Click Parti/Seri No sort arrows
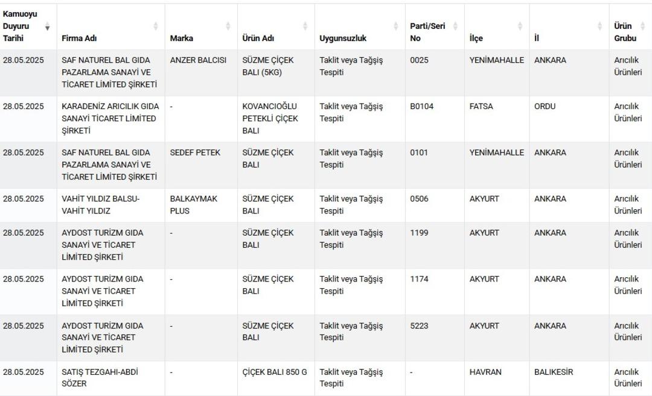The image size is (652, 396). pyautogui.click(x=455, y=27)
